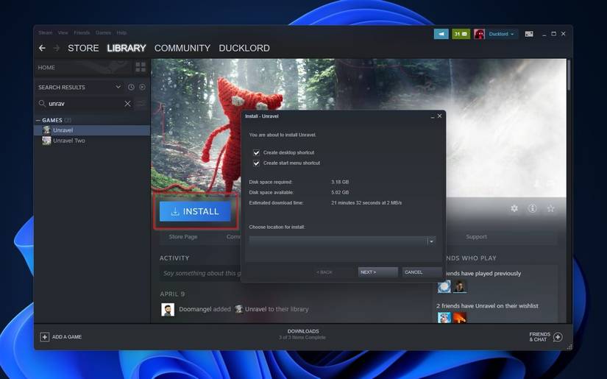This screenshot has height=379, width=607.
Task: Click the ready-to-play filter icon
Action: (x=143, y=87)
